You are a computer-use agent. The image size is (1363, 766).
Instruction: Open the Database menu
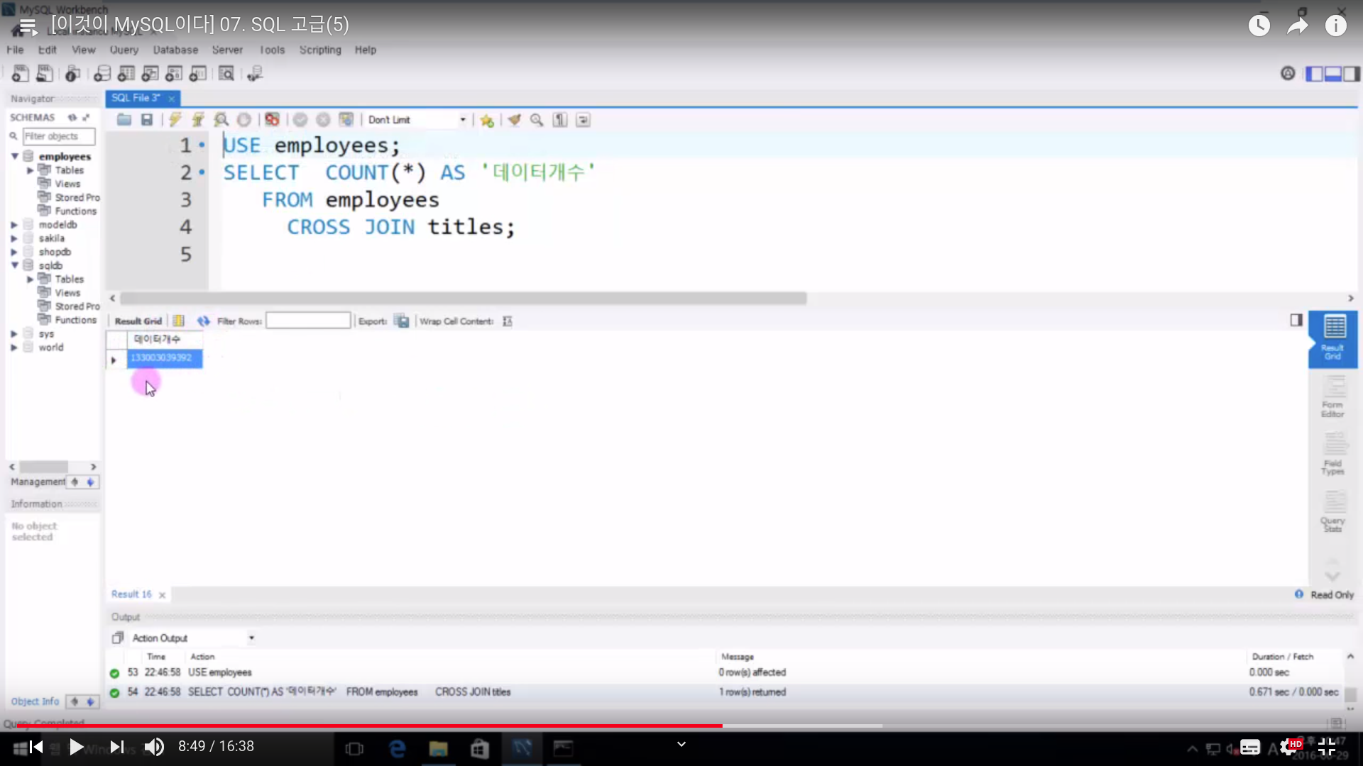coord(175,50)
